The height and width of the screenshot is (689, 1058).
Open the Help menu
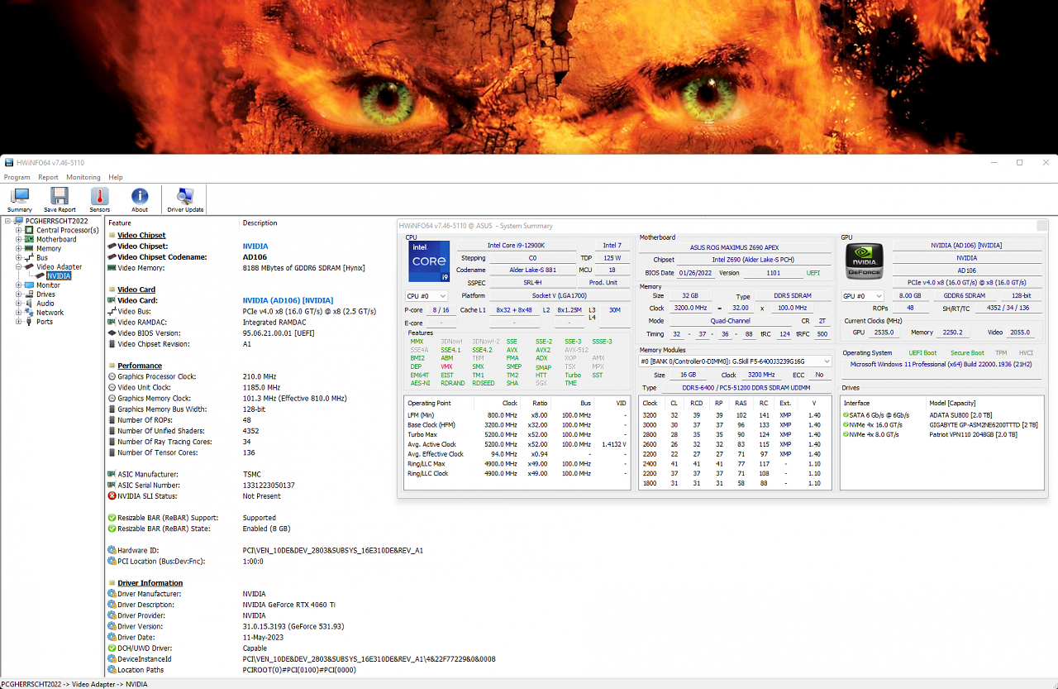pos(116,177)
